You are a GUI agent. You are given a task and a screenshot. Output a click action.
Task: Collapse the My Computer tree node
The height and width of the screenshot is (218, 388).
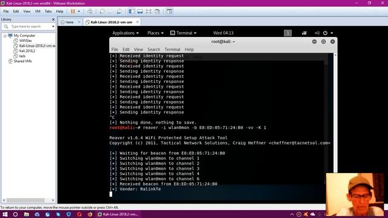tap(5, 36)
